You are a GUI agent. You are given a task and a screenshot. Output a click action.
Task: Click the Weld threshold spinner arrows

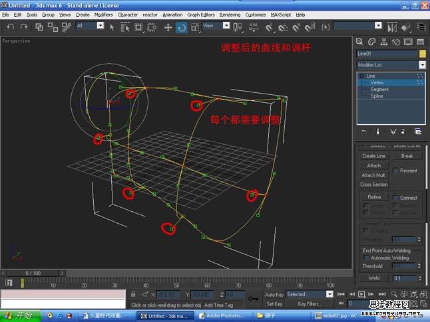(419, 278)
